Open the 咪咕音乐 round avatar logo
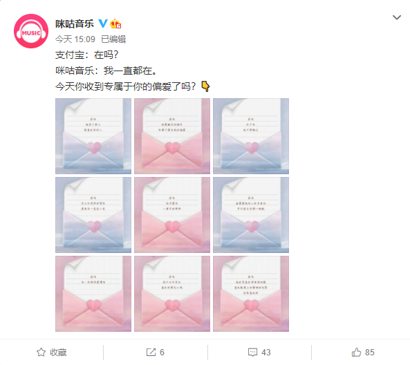Image resolution: width=410 pixels, height=365 pixels. (x=31, y=31)
